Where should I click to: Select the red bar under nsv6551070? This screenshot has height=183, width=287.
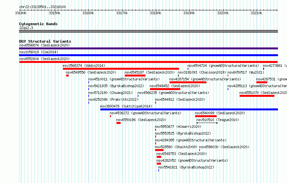click(257, 96)
